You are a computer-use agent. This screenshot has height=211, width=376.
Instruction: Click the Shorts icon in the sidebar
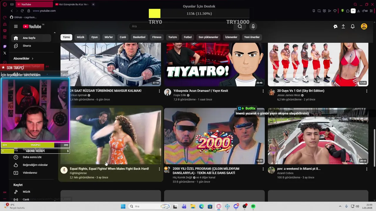pyautogui.click(x=16, y=46)
